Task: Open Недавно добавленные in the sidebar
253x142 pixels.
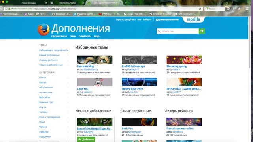Action: coord(51,65)
